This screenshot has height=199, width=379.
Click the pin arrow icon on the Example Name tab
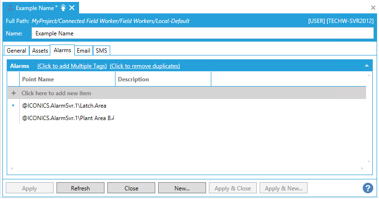click(63, 8)
